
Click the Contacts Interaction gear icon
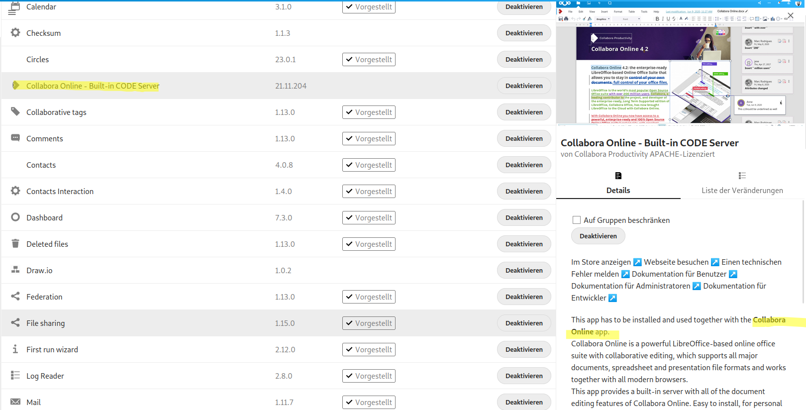(x=15, y=191)
